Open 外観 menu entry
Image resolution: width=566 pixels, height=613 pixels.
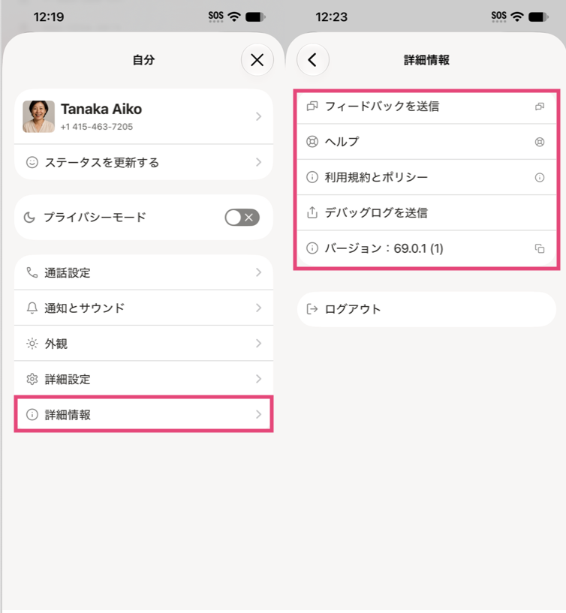pos(143,344)
